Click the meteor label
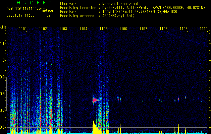Screen dimensions: 211x134 pyautogui.click(x=48, y=10)
